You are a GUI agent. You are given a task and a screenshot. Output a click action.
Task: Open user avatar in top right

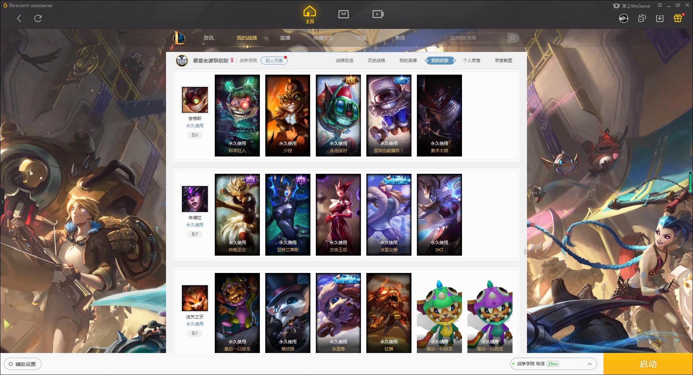click(623, 18)
